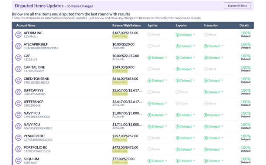The width and height of the screenshot is (266, 165).
Task: Click the refresh icon for CAPITAL ONE
Action: pos(18,69)
